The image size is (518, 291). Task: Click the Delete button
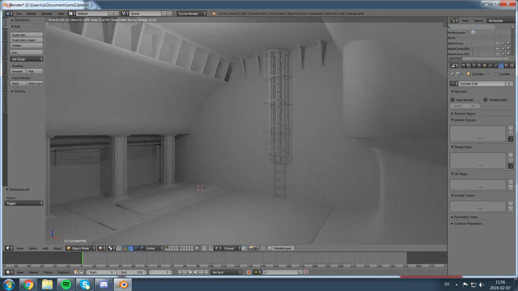[26, 46]
